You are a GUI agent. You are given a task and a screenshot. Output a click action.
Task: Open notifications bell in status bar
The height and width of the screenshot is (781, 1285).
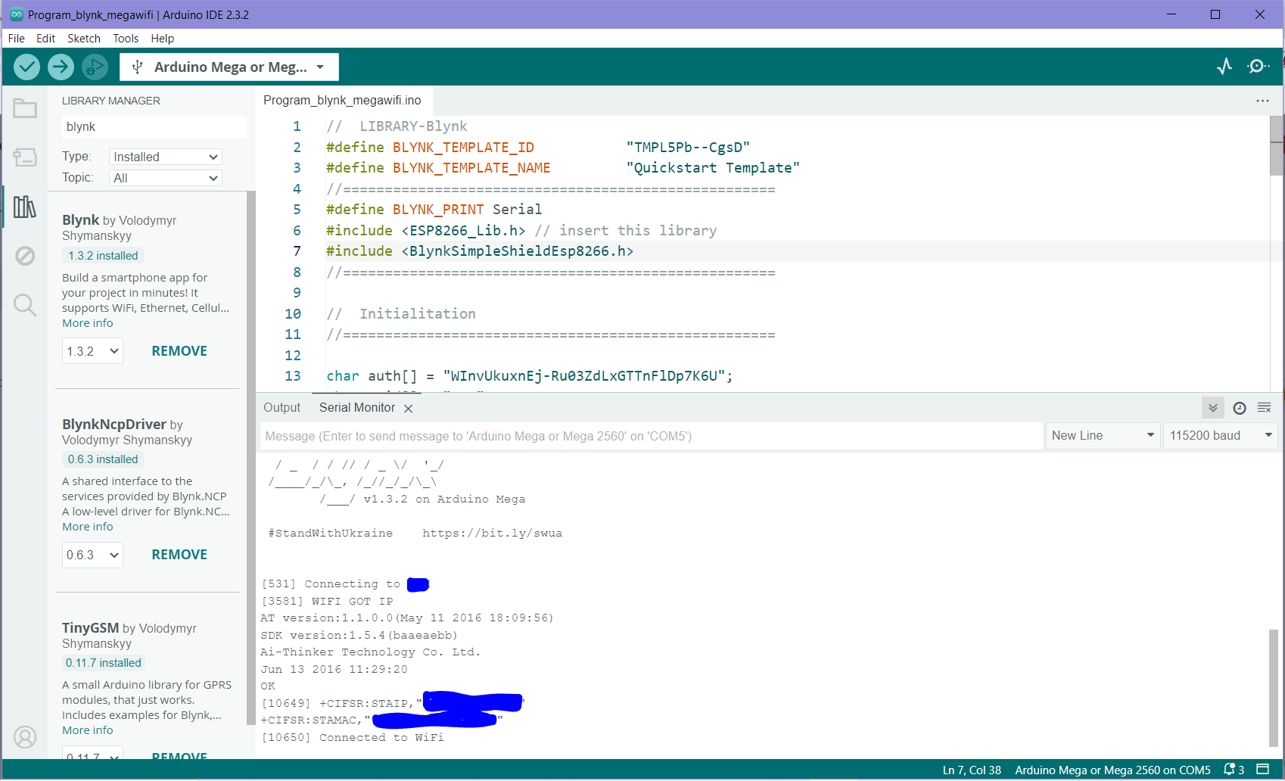[1234, 770]
